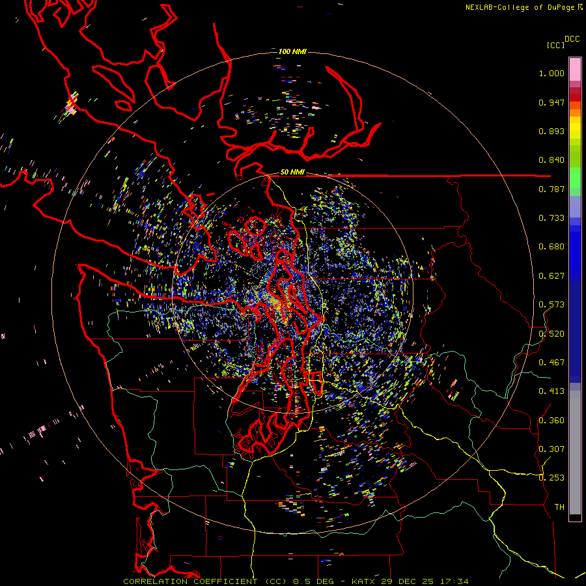
Task: Select the 0.467 scale value
Action: (551, 363)
